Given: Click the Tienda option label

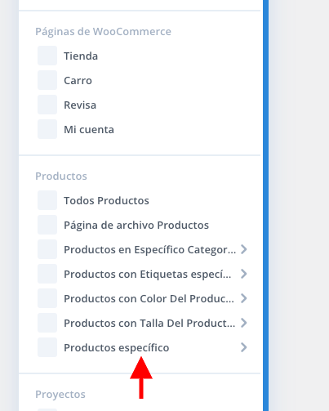Looking at the screenshot, I should (x=81, y=56).
